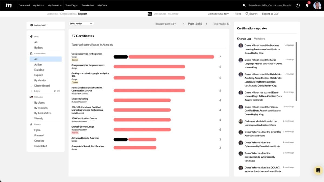Click Denys Vekeryk's avatar on the CyberOps entry

click(241, 132)
